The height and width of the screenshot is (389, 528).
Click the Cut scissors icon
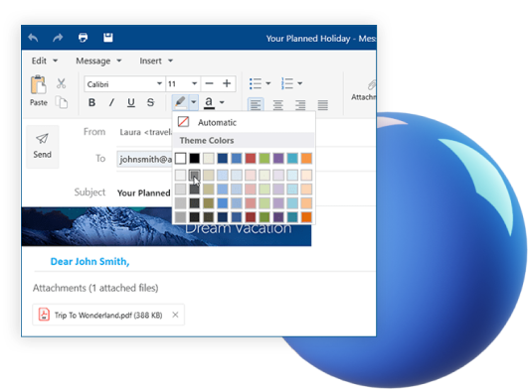point(61,83)
